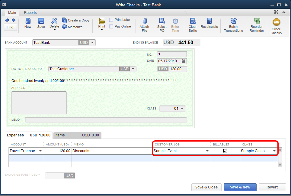Create a New check
The width and height of the screenshot is (291, 196).
28,23
